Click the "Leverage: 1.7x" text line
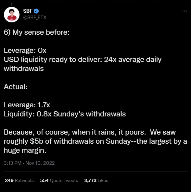This screenshot has height=192, width=191. [27, 105]
